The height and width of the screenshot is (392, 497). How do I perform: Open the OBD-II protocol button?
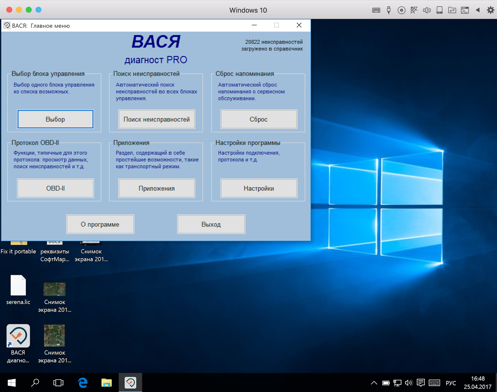click(x=55, y=188)
